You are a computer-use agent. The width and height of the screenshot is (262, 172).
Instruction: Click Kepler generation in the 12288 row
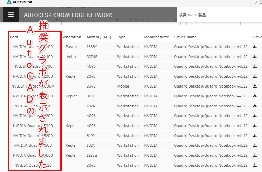pos(71,155)
